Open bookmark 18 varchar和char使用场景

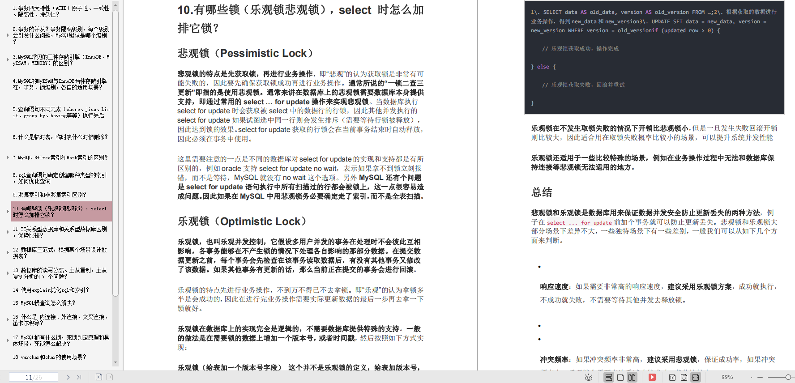49,357
